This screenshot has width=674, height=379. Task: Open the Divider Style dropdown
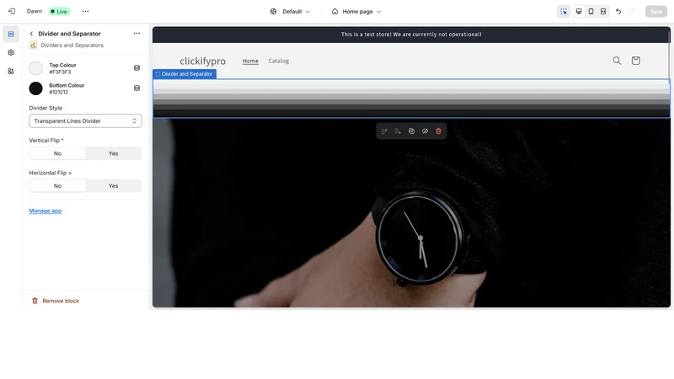[86, 121]
